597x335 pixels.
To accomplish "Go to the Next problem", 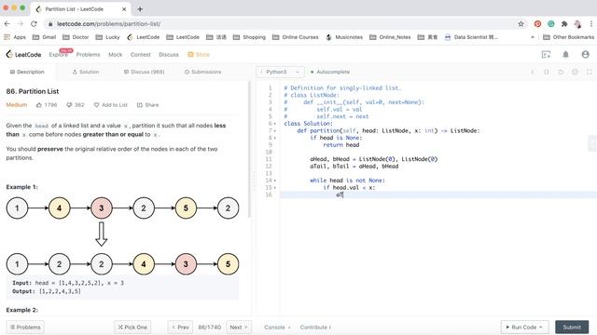I will (x=239, y=327).
